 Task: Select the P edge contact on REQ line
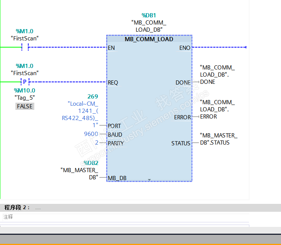[x=25, y=82]
